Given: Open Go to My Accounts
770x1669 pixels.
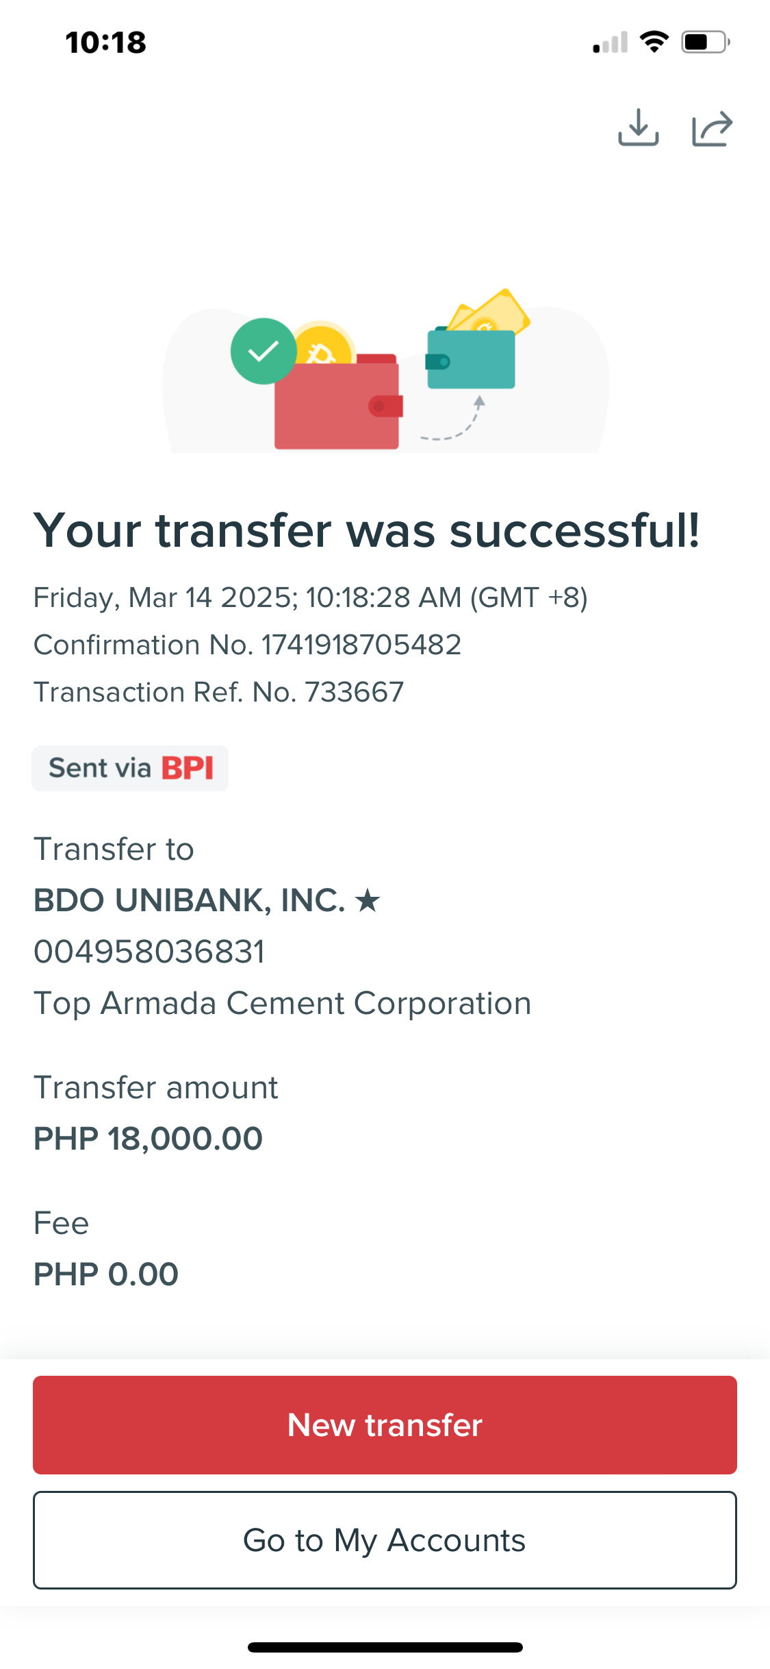Looking at the screenshot, I should [x=385, y=1540].
